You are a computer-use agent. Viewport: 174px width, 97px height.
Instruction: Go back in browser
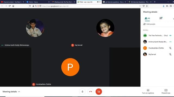point(2,6)
